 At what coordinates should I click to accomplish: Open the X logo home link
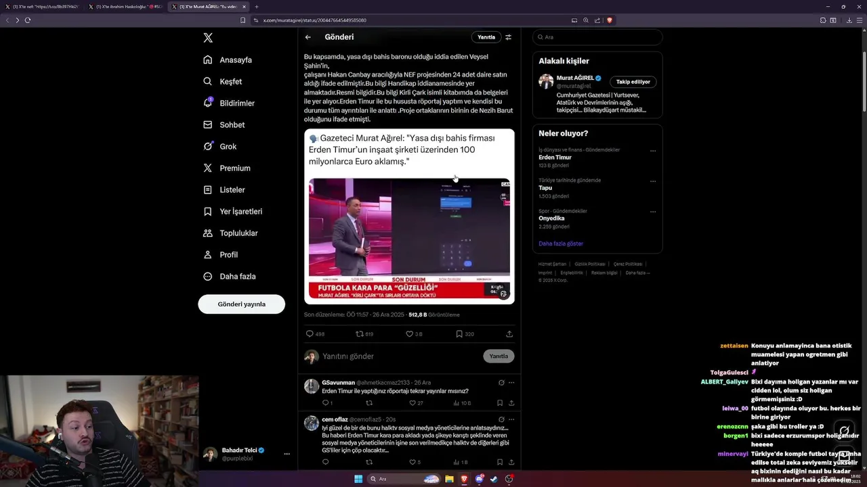point(208,38)
